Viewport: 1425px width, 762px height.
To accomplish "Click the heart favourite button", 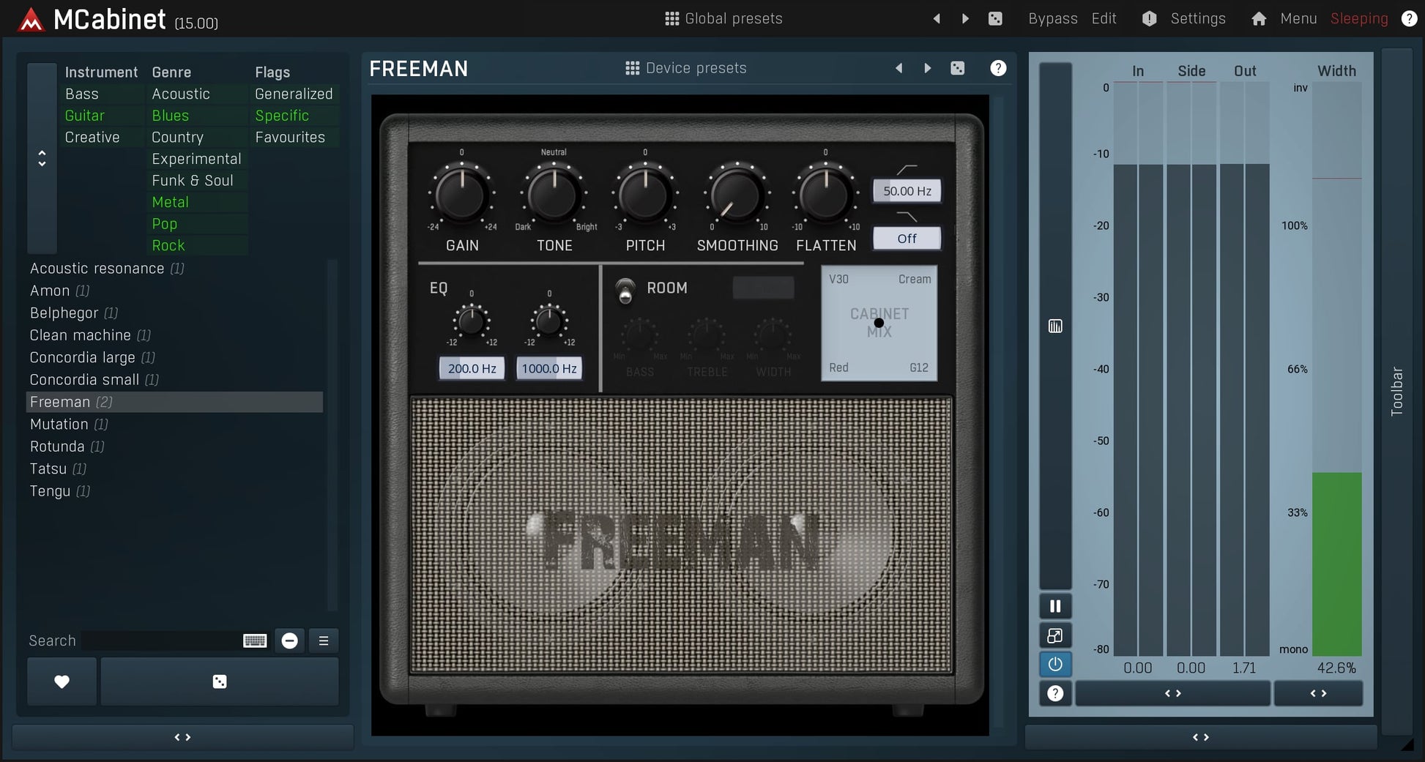I will point(62,681).
